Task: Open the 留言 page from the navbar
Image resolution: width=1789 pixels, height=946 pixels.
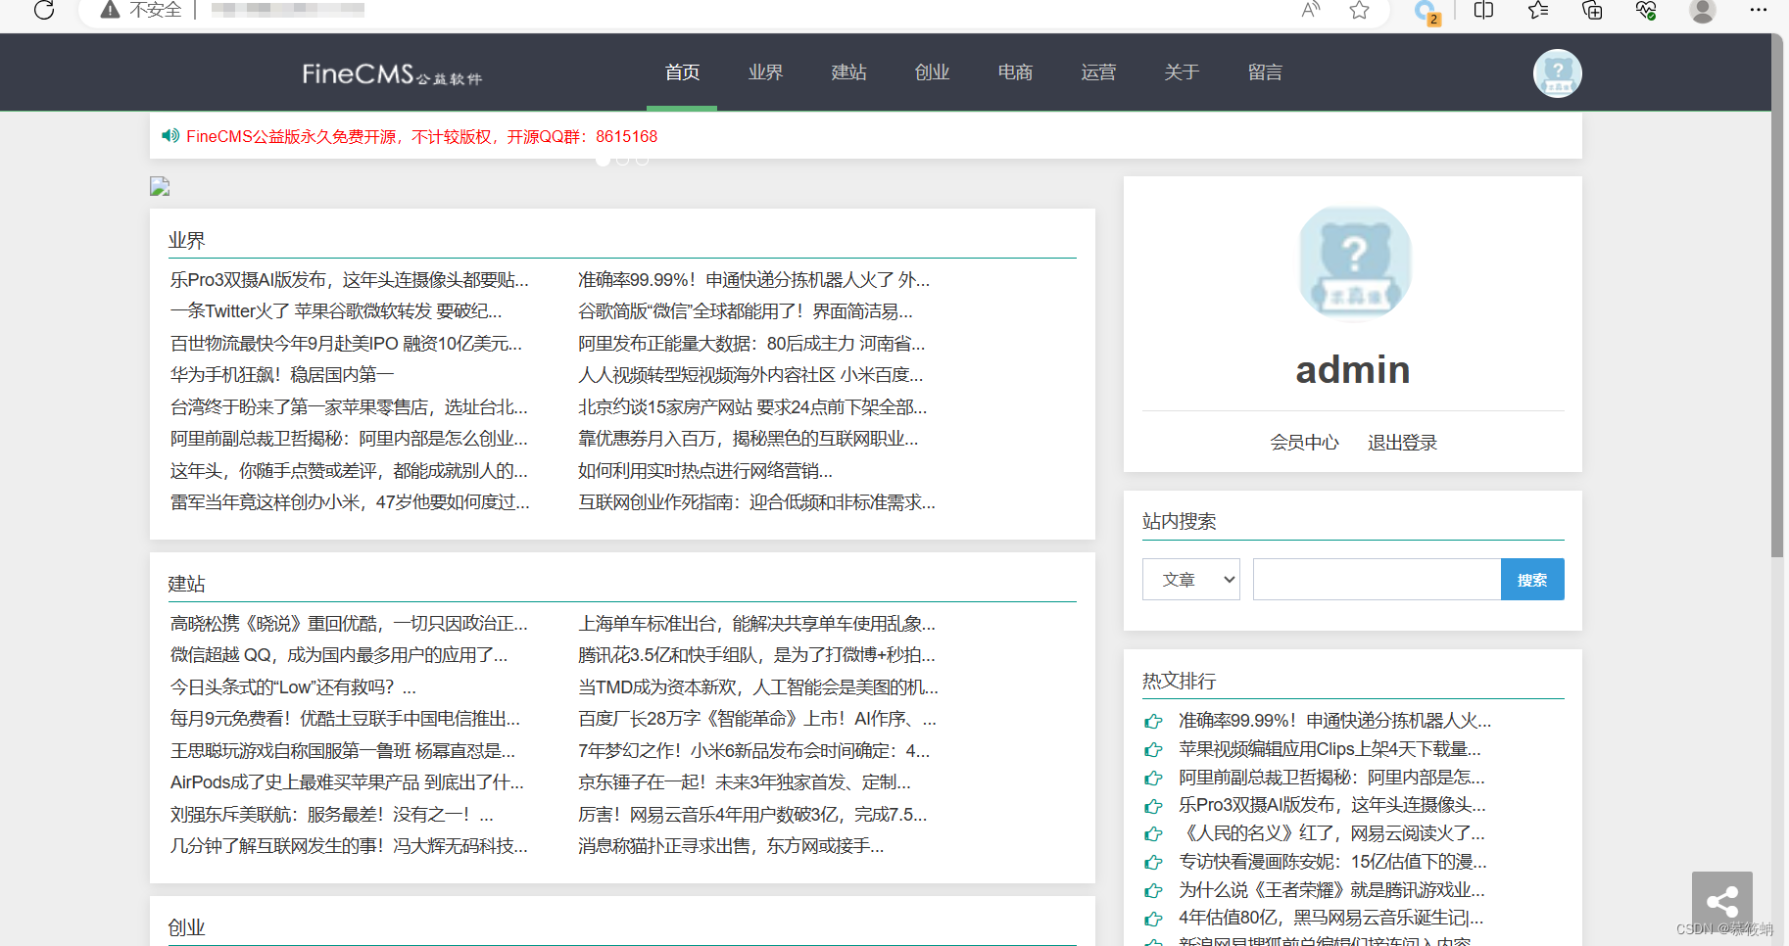Action: pyautogui.click(x=1265, y=71)
